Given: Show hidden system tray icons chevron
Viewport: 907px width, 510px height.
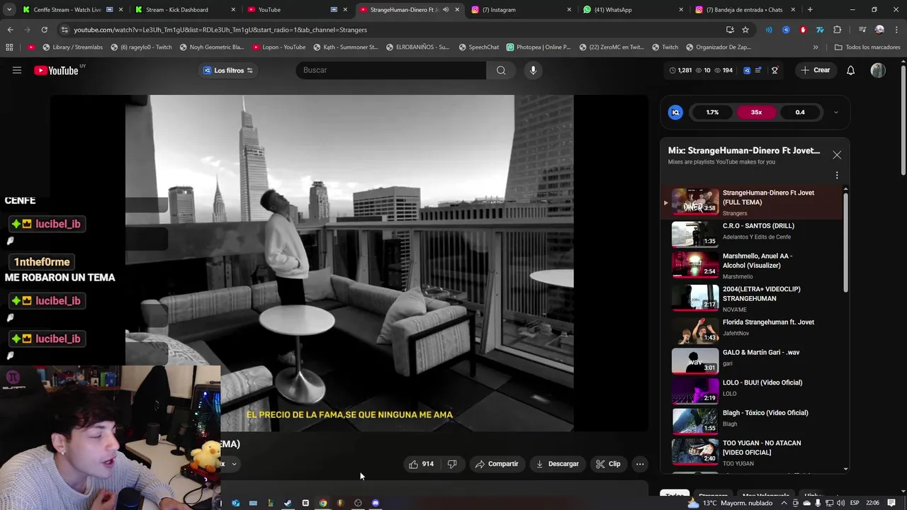Looking at the screenshot, I should click(784, 503).
